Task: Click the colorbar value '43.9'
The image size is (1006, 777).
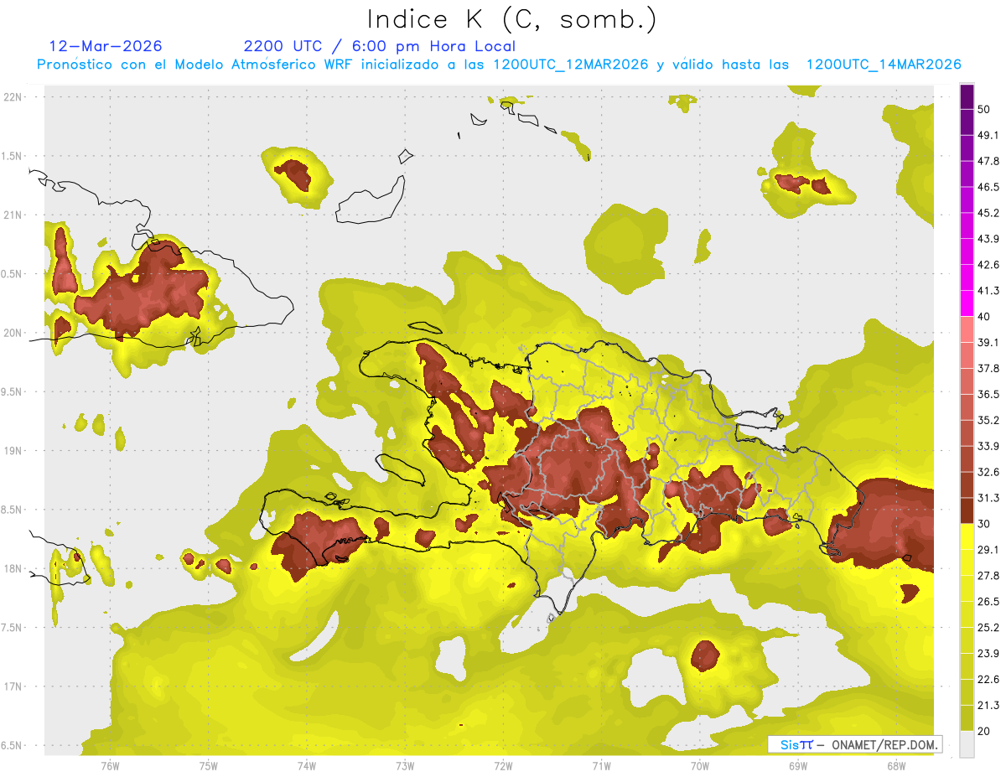Action: tap(988, 239)
